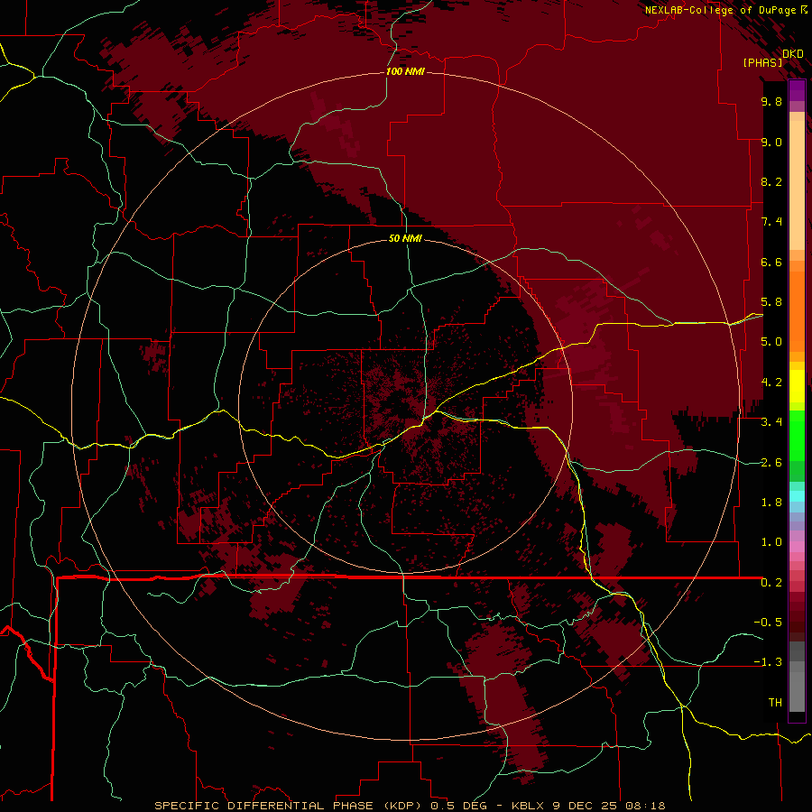Click the 0.2 value on the color scale
This screenshot has width=812, height=812.
pos(771,583)
